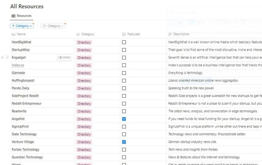Screen dimensions: 262x165
Task: Click Directory tag in Venture Village row
Action: [84, 142]
